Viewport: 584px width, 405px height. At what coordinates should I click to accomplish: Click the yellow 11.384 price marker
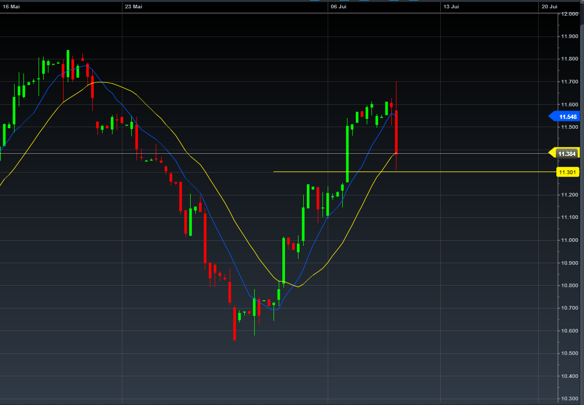[x=565, y=154]
